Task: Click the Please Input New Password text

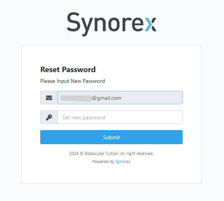Action: click(x=73, y=81)
